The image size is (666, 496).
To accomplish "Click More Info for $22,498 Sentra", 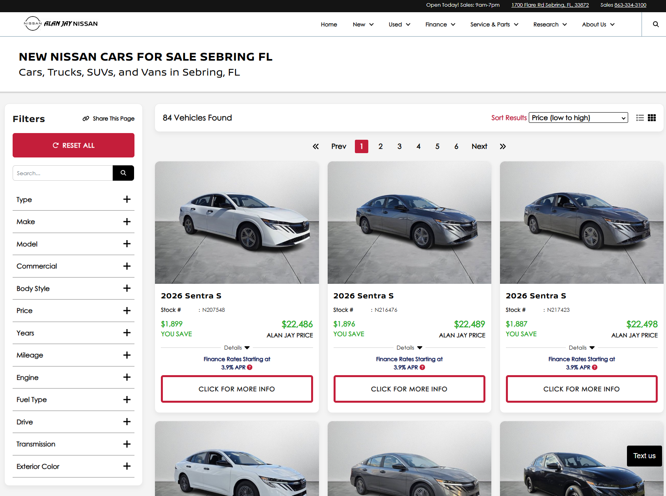I will (582, 389).
